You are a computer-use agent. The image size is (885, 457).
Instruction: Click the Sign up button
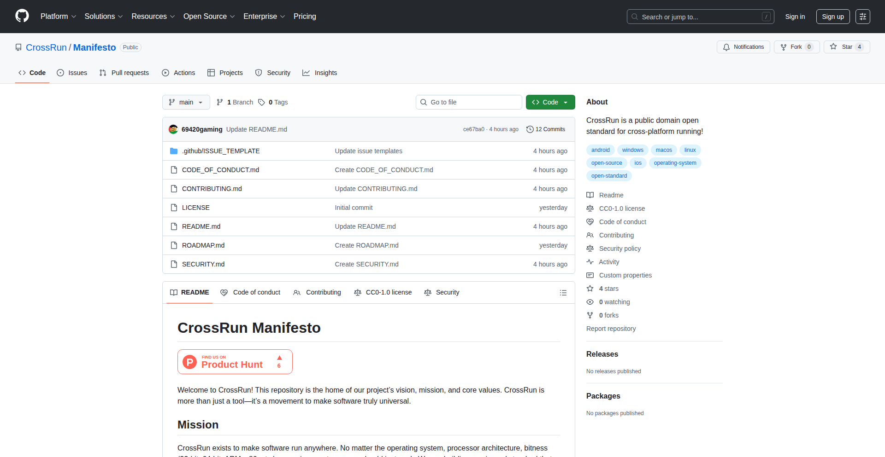[x=833, y=17]
